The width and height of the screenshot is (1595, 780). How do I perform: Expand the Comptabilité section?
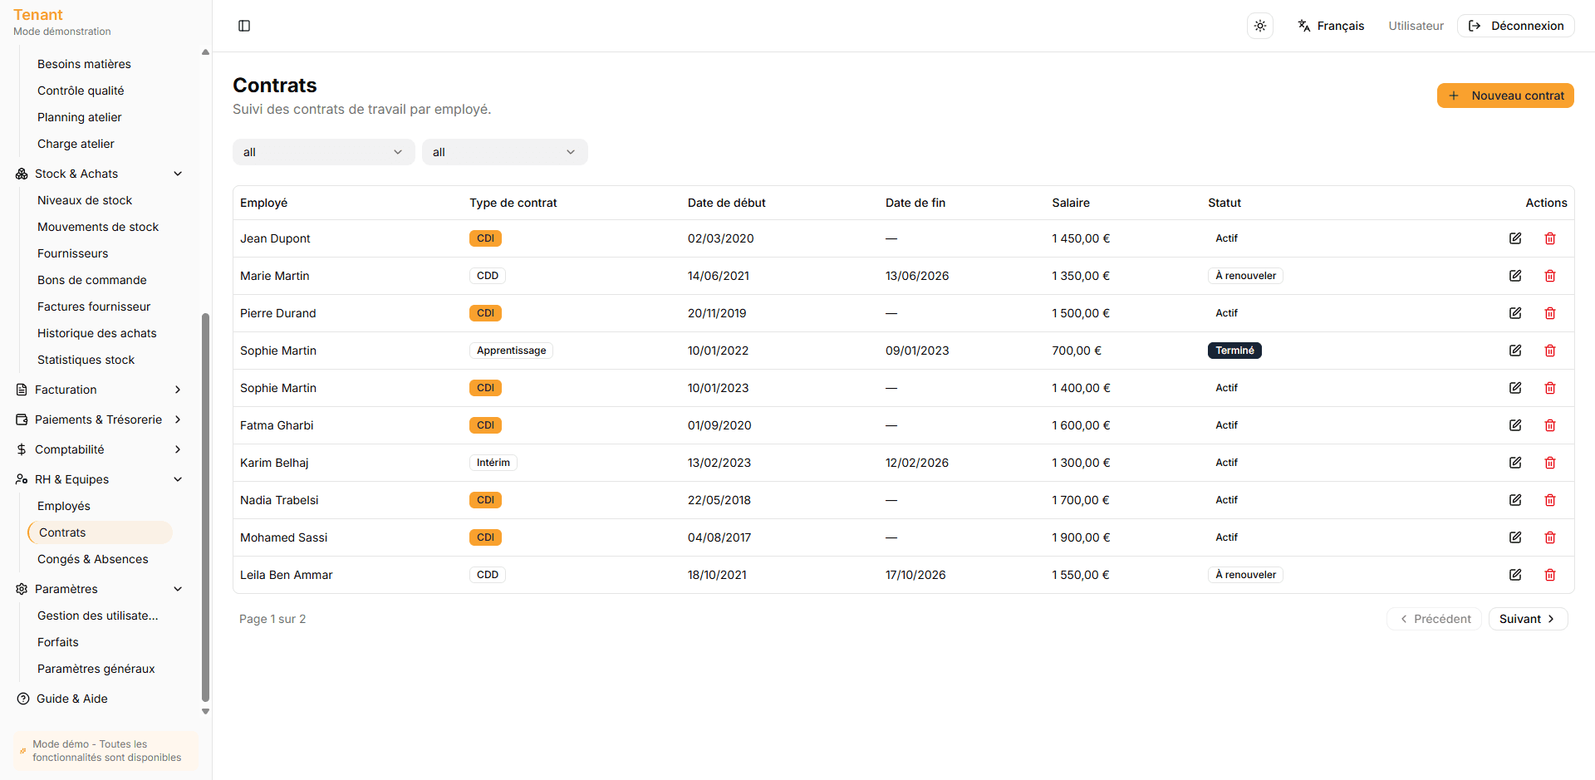pyautogui.click(x=99, y=449)
